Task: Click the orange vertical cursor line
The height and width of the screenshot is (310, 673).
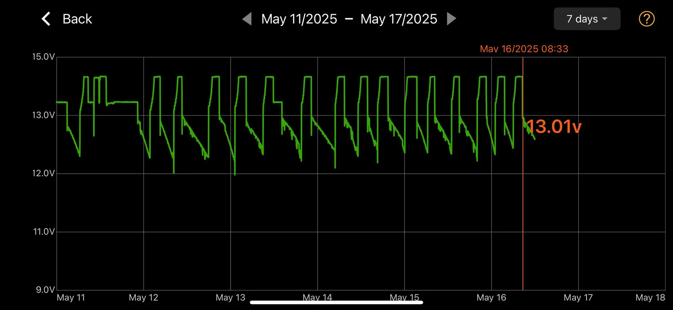Action: pos(523,173)
